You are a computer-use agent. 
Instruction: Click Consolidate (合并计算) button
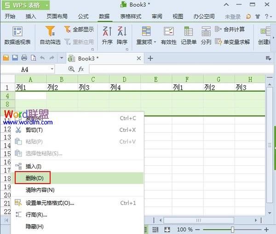click(x=230, y=29)
